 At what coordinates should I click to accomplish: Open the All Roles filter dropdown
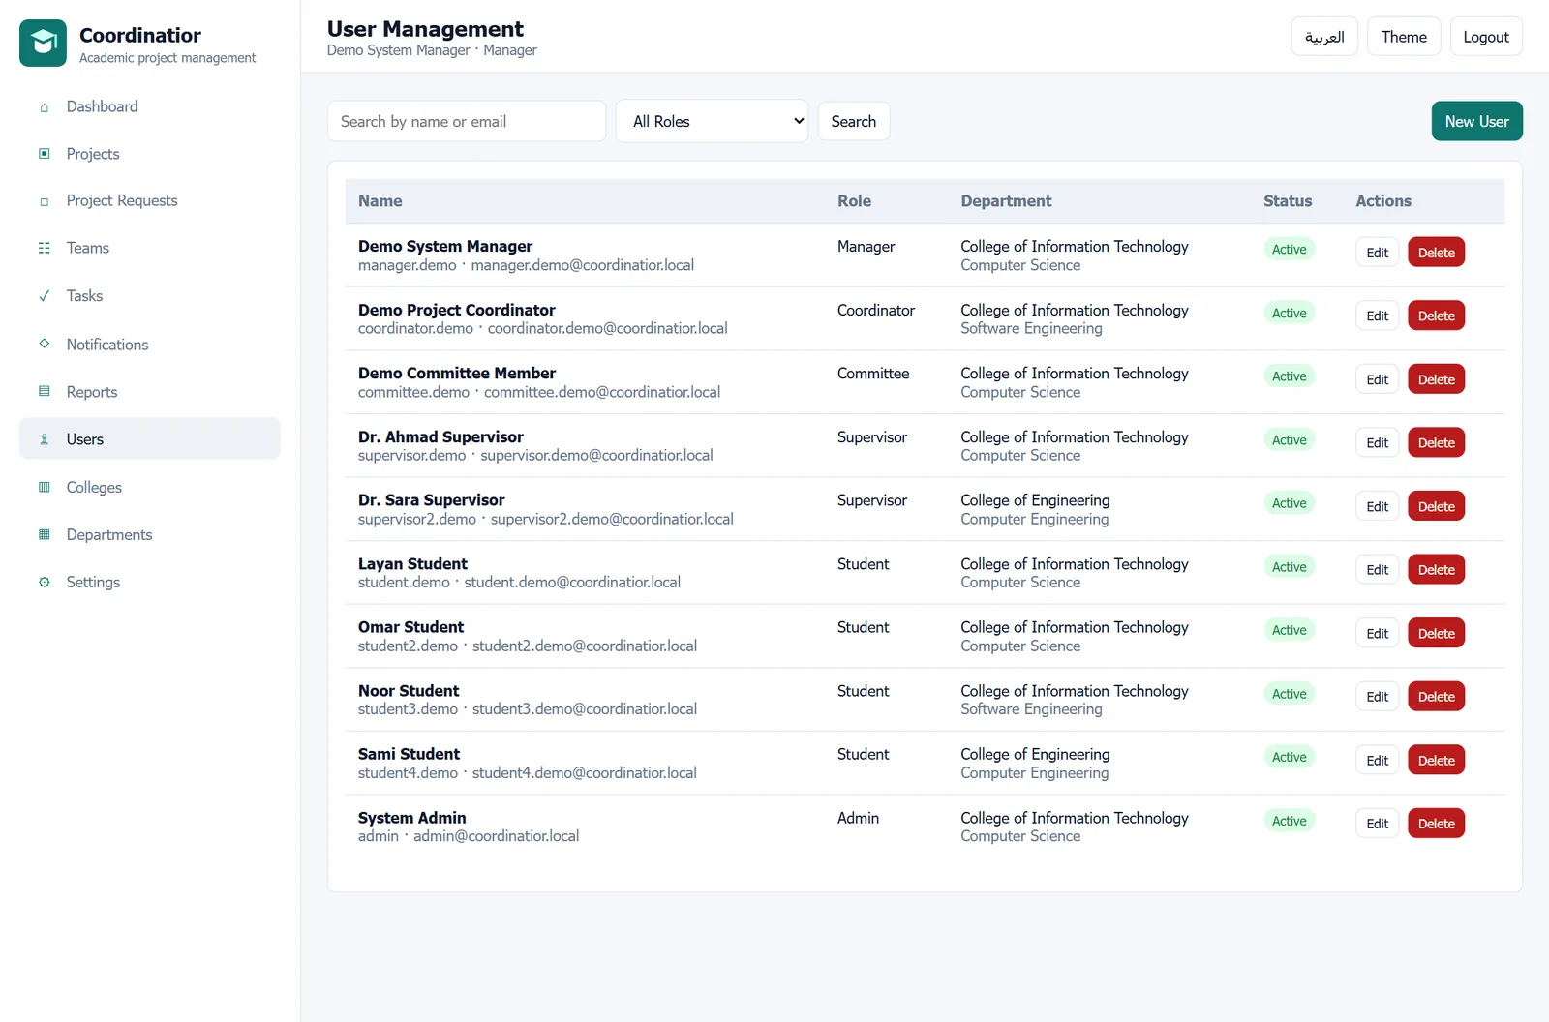(712, 121)
